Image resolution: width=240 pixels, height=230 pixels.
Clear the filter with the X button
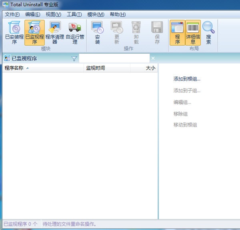tap(153, 58)
